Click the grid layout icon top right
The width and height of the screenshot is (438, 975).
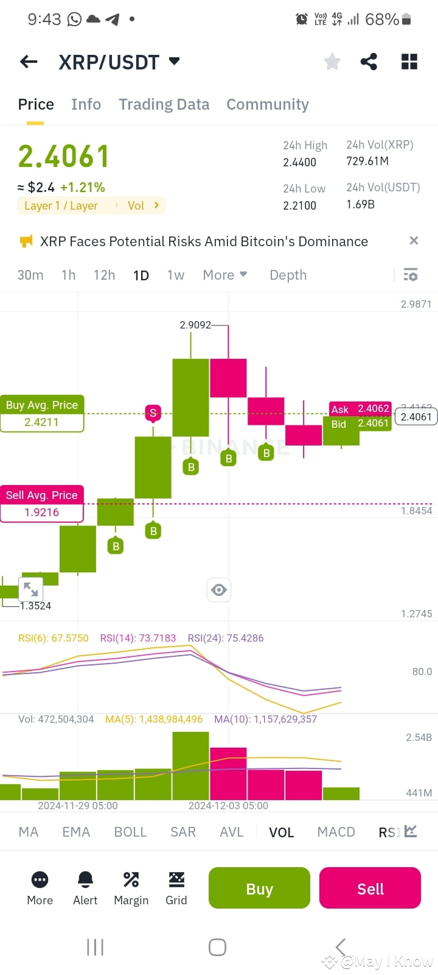click(x=409, y=61)
